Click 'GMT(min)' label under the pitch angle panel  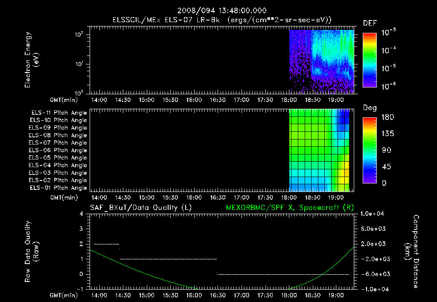(64, 198)
